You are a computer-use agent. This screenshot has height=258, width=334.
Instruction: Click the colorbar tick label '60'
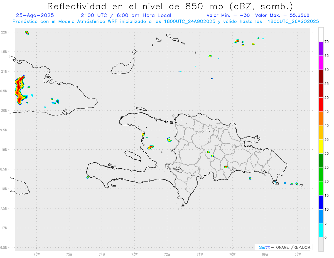(x=327, y=70)
